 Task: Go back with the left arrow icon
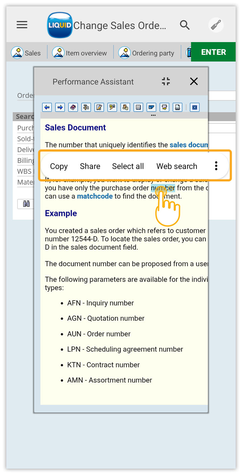pos(47,107)
